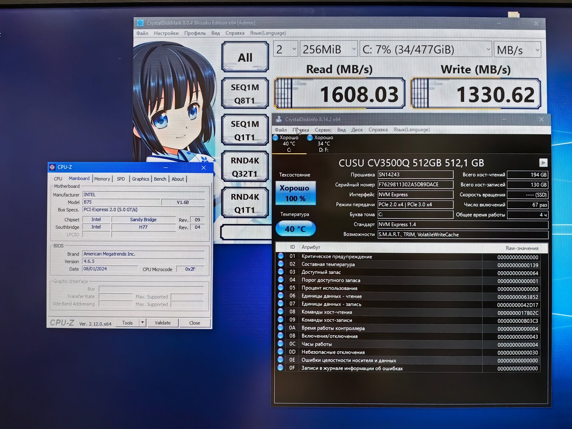The width and height of the screenshot is (572, 429).
Task: Click the CrystalDiskInfo title bar icon
Action: 279,119
